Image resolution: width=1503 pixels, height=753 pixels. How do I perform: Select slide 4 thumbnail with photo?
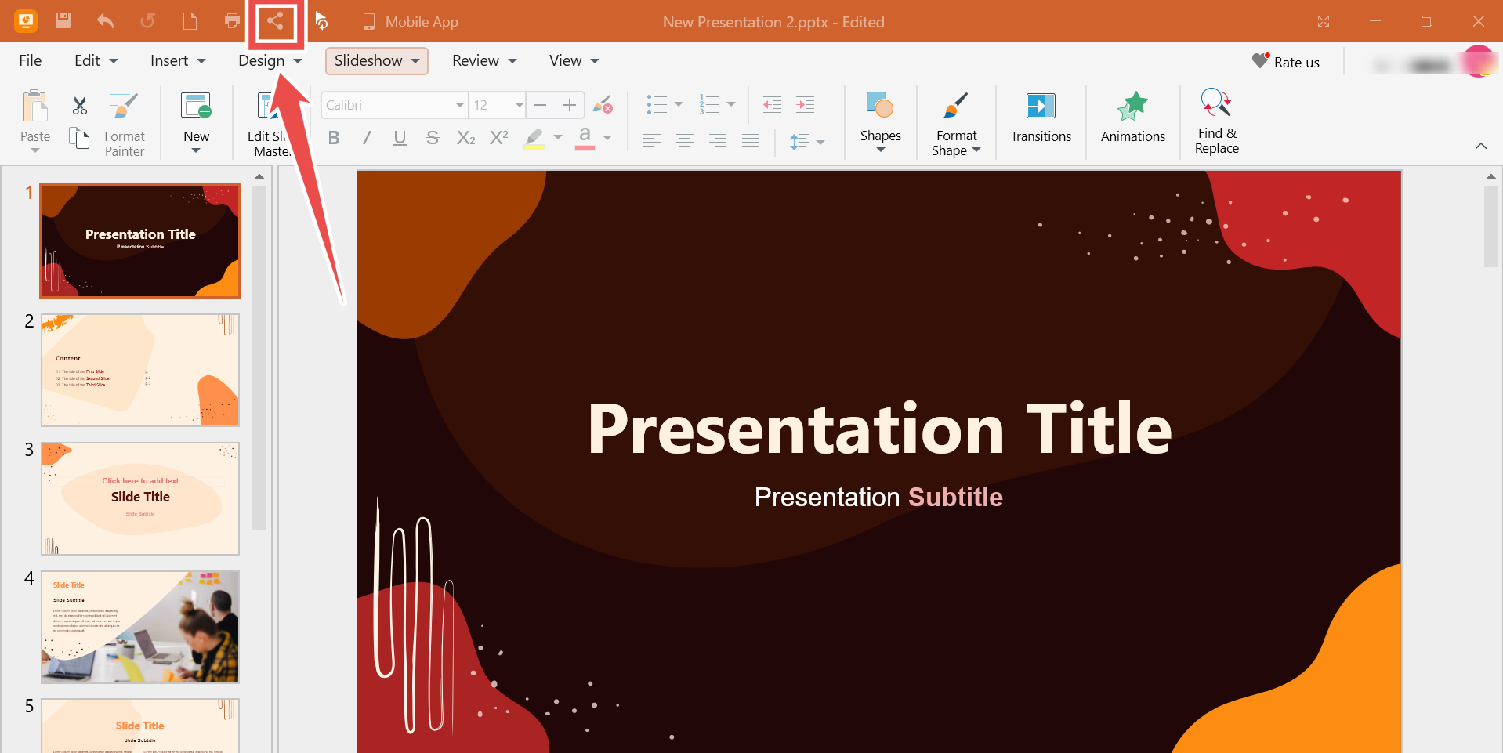140,627
